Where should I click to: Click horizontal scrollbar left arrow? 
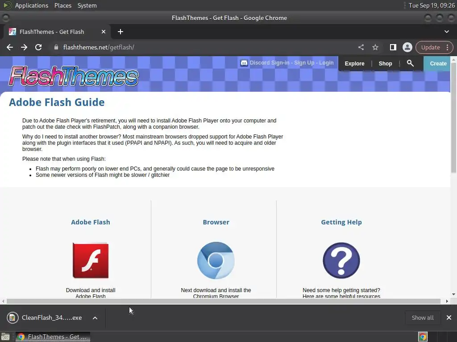3,301
